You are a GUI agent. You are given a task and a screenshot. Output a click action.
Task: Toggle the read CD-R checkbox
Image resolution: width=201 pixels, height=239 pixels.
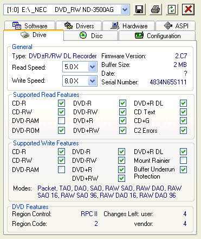click(61, 103)
